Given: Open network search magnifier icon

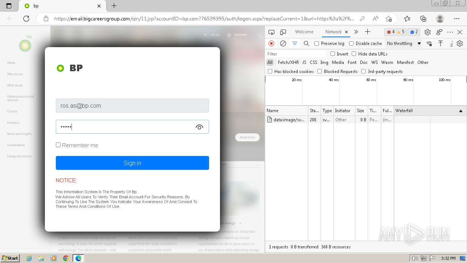Looking at the screenshot, I should (306, 43).
